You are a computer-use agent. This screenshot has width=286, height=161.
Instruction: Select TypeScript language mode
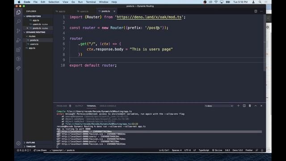tap(204, 150)
